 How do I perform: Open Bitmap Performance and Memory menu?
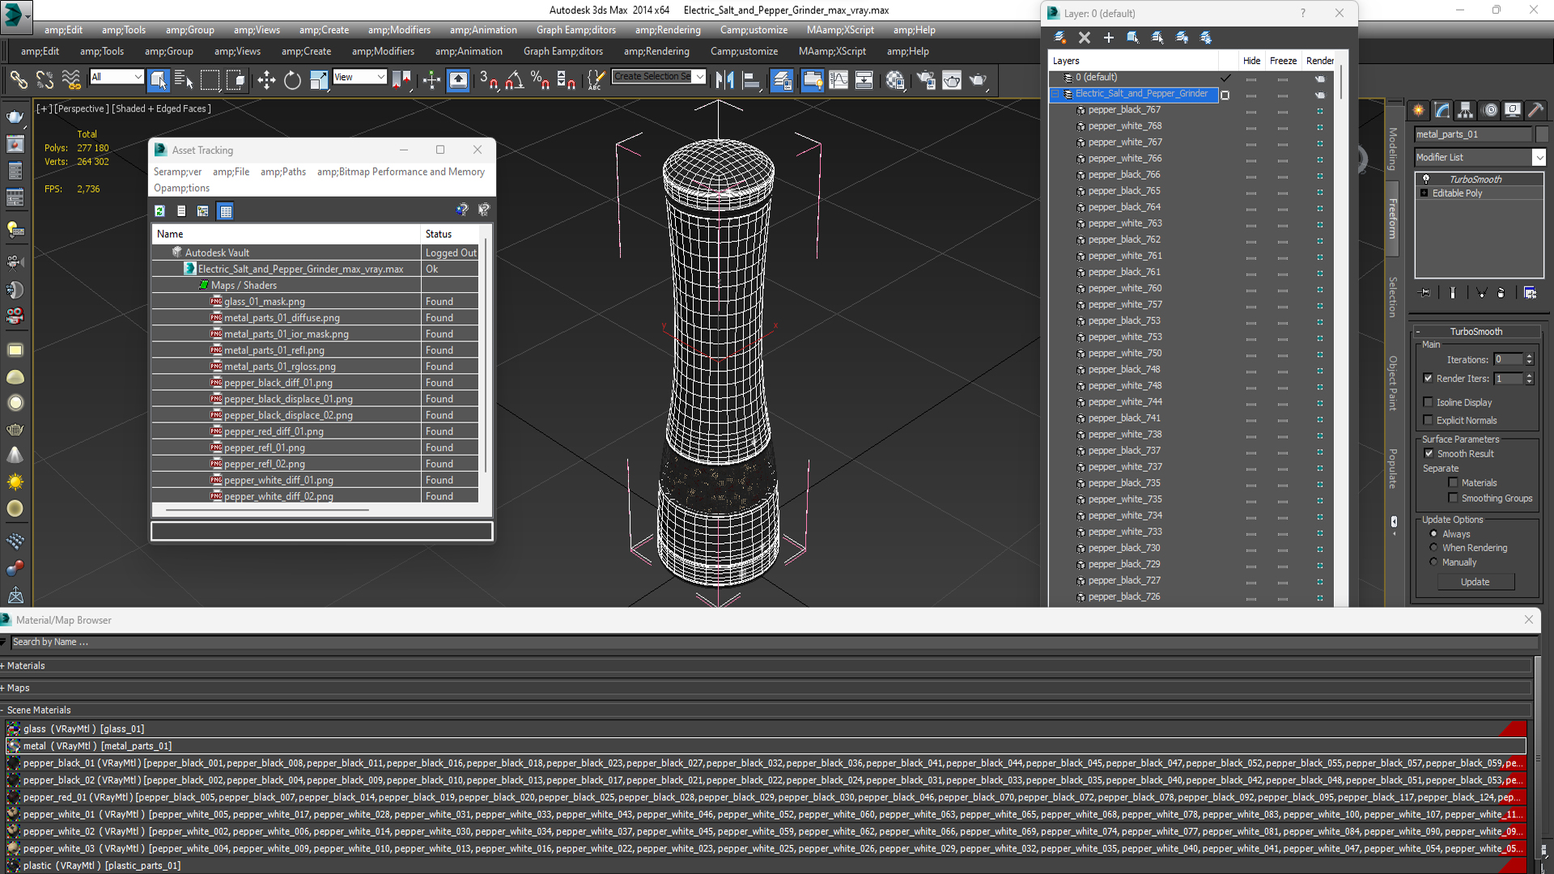401,172
